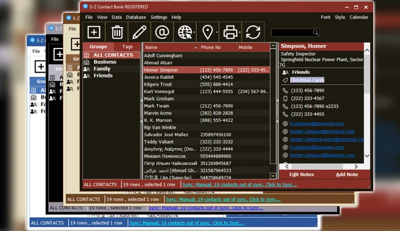The width and height of the screenshot is (400, 231).
Task: Click the Edit contact pencil icon
Action: click(139, 32)
